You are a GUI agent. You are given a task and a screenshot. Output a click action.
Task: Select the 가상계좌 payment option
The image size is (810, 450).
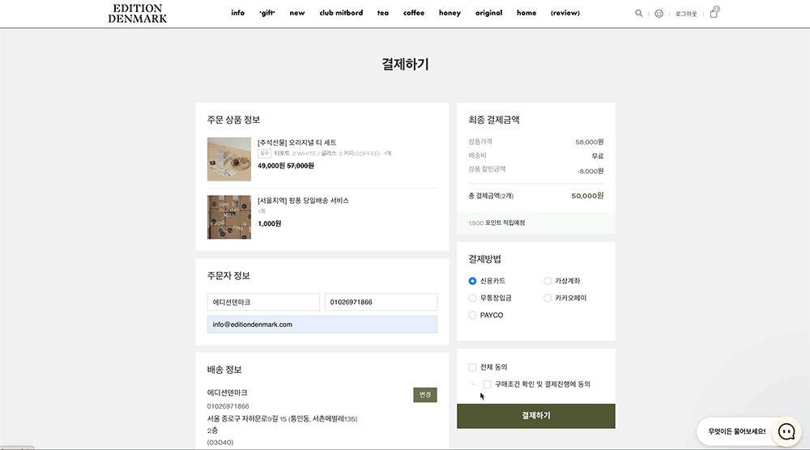(547, 282)
